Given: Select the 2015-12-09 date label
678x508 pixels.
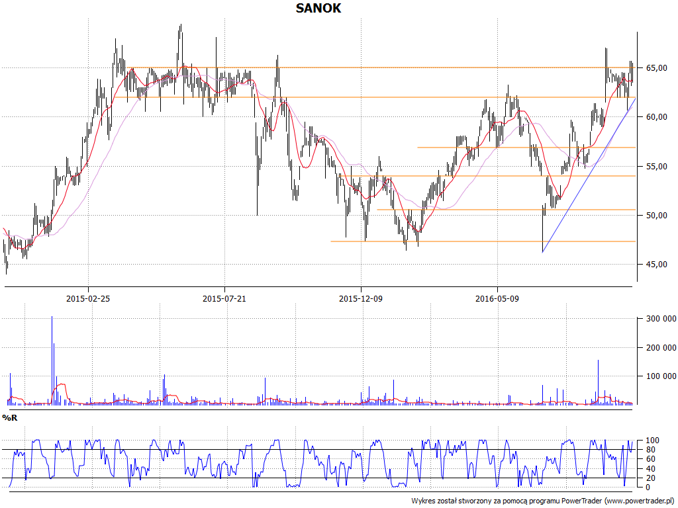Looking at the screenshot, I should 361,298.
